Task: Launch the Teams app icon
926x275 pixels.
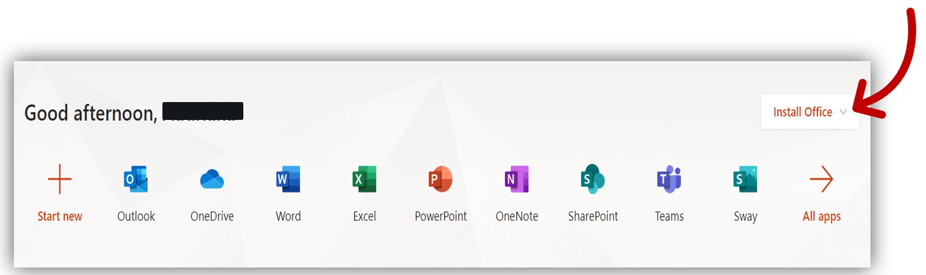Action: point(669,179)
